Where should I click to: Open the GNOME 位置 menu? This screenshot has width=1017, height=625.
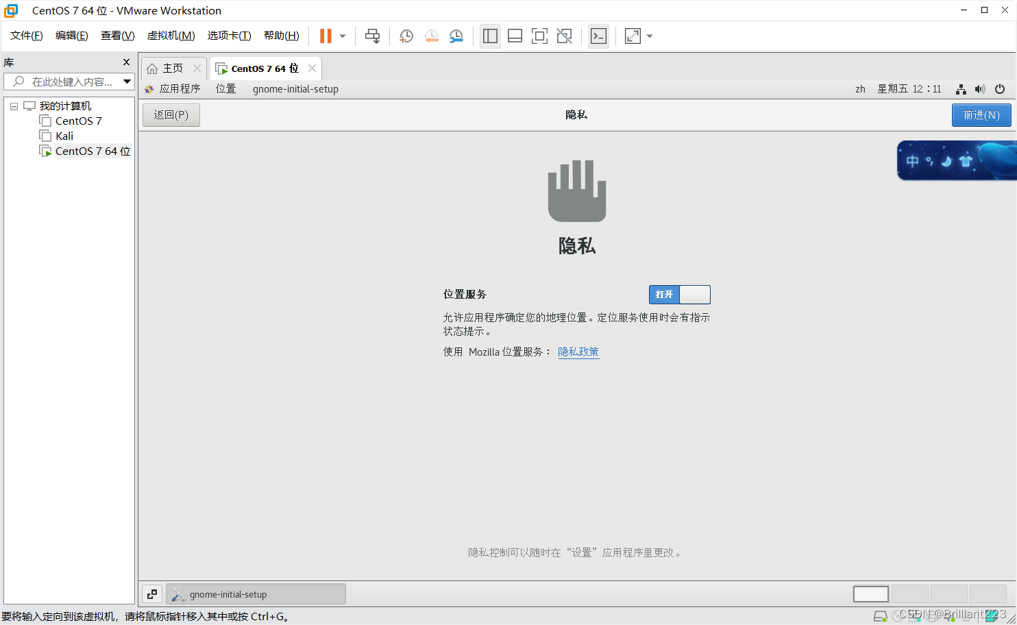click(225, 89)
